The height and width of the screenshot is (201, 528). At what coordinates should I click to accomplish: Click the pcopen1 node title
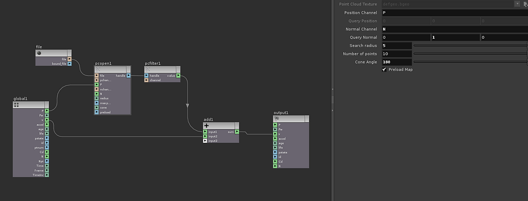point(103,63)
